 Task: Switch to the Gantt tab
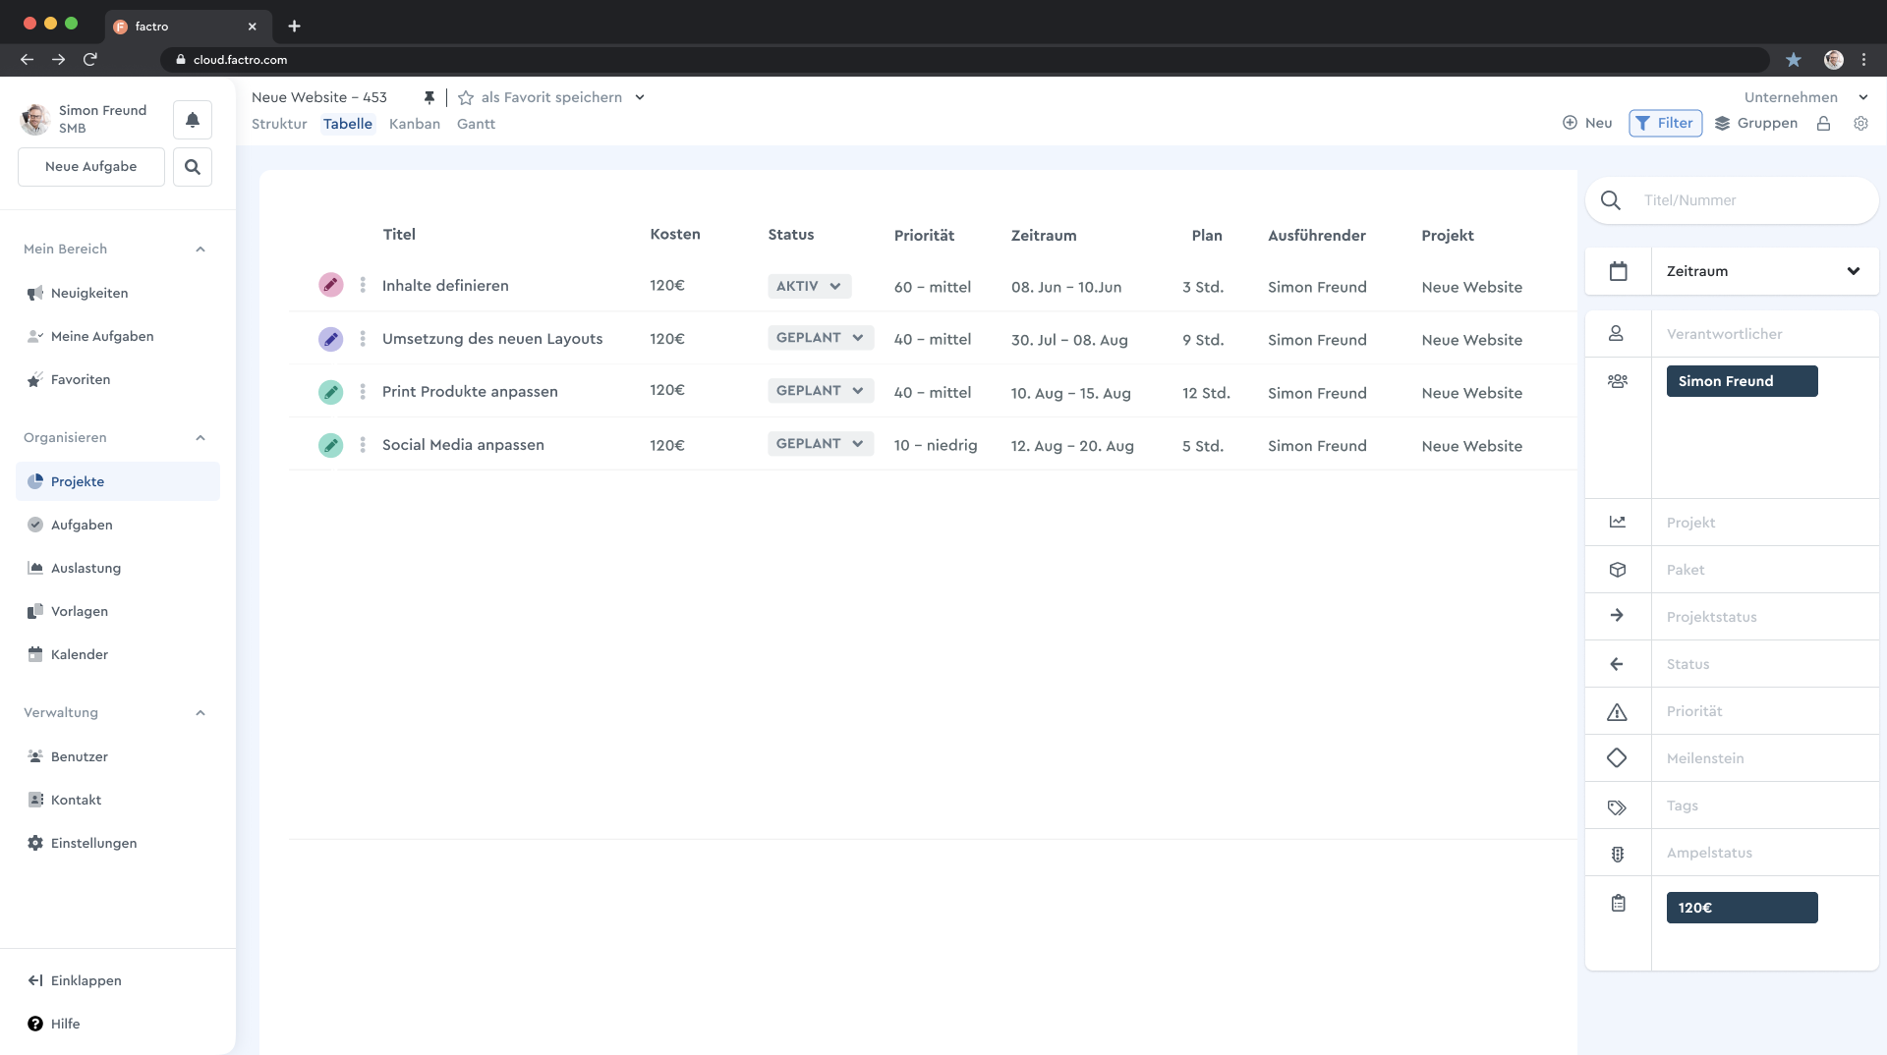point(476,124)
